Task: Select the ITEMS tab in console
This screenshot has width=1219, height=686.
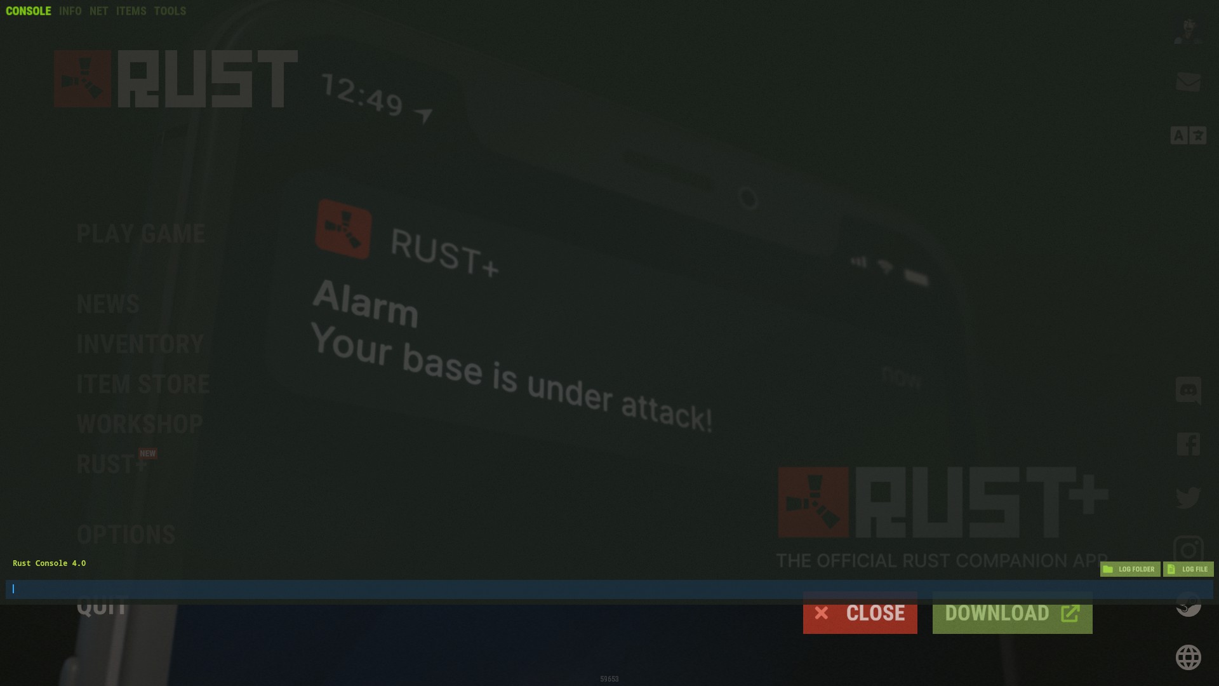Action: point(130,10)
